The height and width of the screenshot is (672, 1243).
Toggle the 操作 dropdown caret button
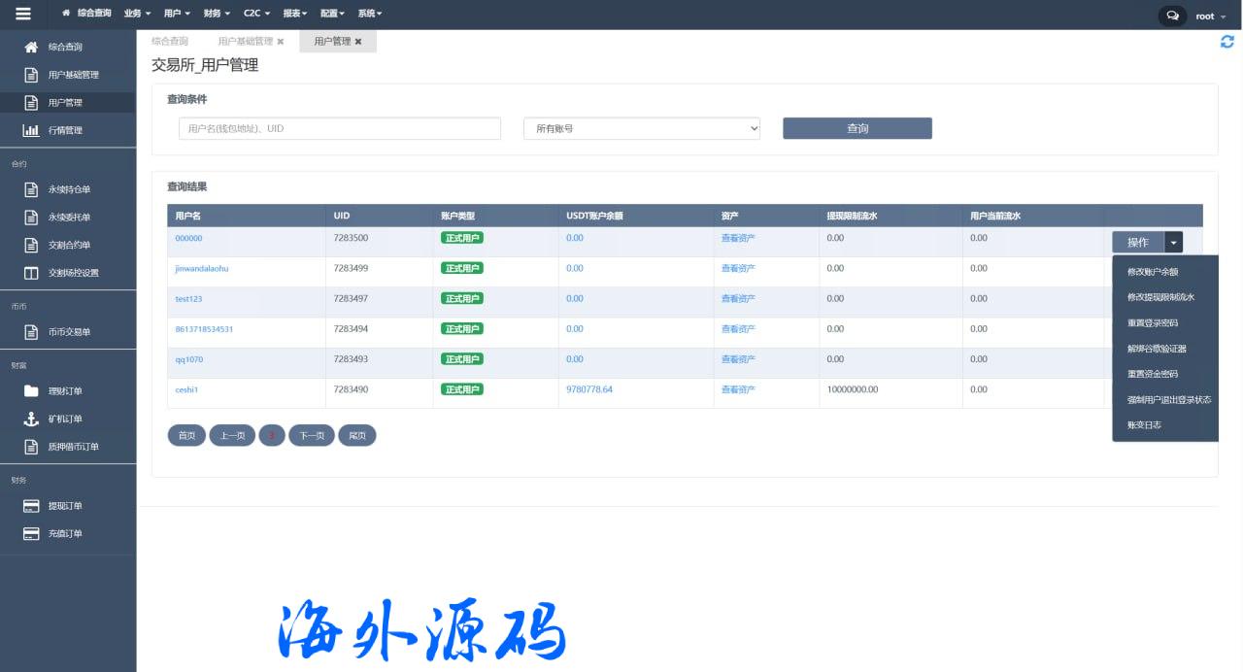pos(1174,242)
